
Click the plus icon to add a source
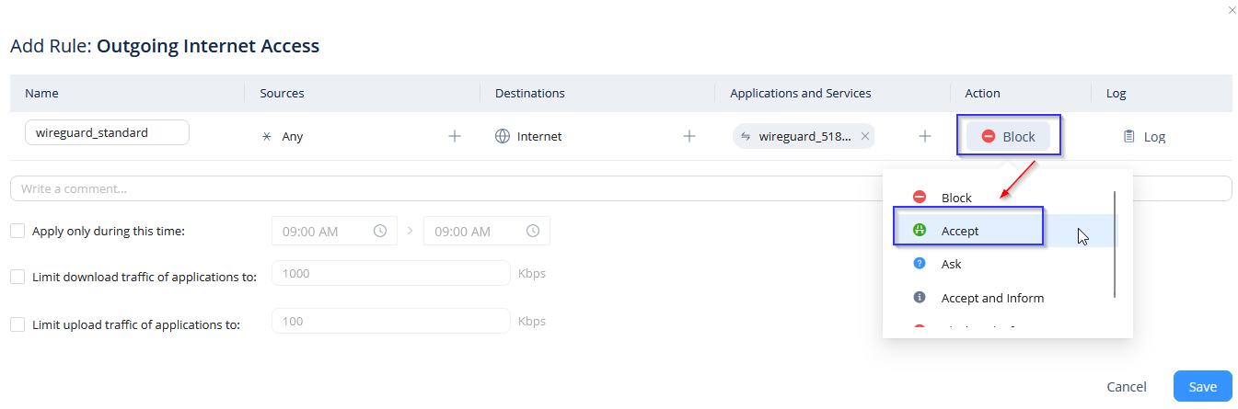point(454,136)
